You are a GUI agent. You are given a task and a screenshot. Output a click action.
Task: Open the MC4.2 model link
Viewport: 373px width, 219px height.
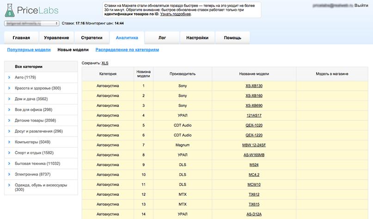tap(254, 175)
